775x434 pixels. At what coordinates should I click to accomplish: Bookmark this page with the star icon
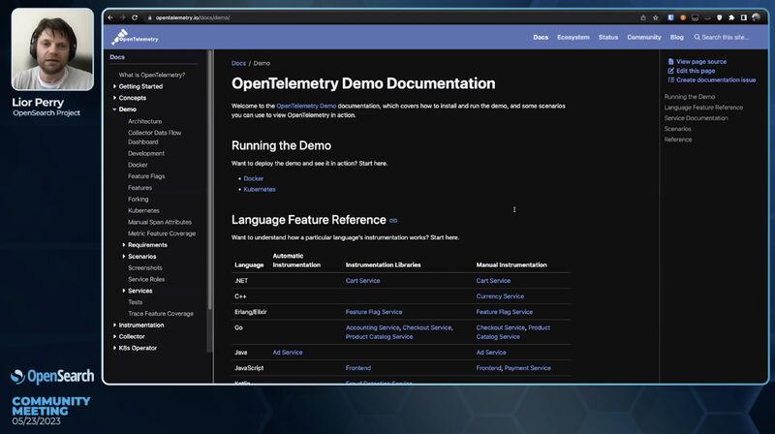tap(656, 17)
